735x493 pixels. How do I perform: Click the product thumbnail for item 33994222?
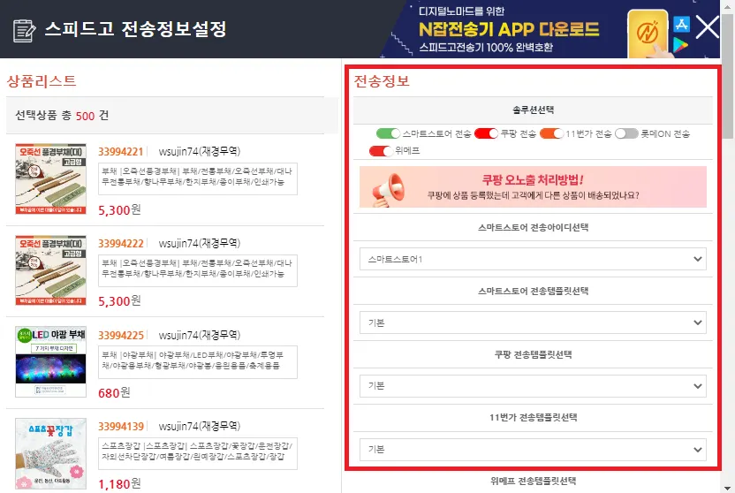[50, 270]
